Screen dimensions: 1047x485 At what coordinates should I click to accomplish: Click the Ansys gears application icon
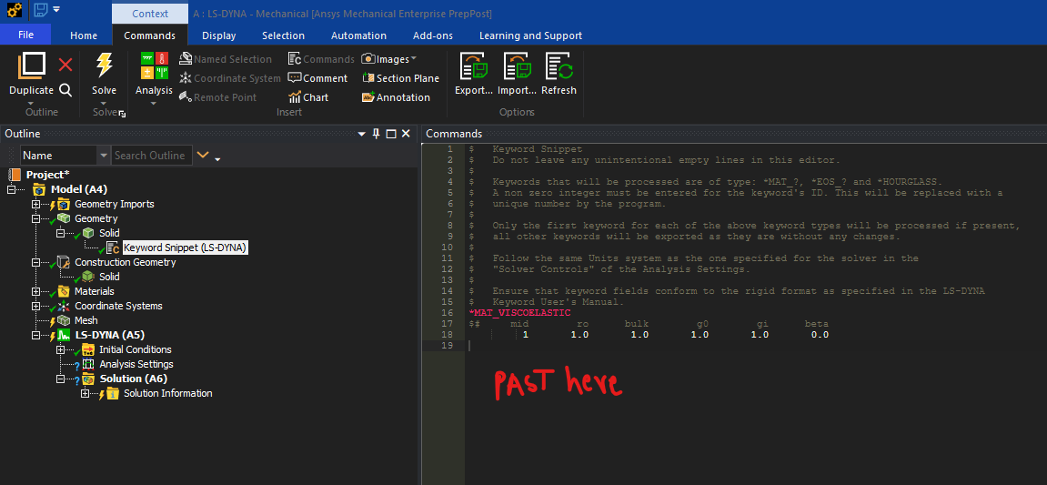click(15, 9)
